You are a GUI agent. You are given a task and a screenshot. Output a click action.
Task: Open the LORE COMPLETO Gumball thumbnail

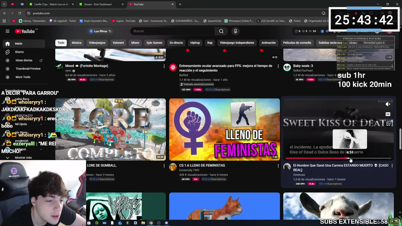(x=111, y=129)
